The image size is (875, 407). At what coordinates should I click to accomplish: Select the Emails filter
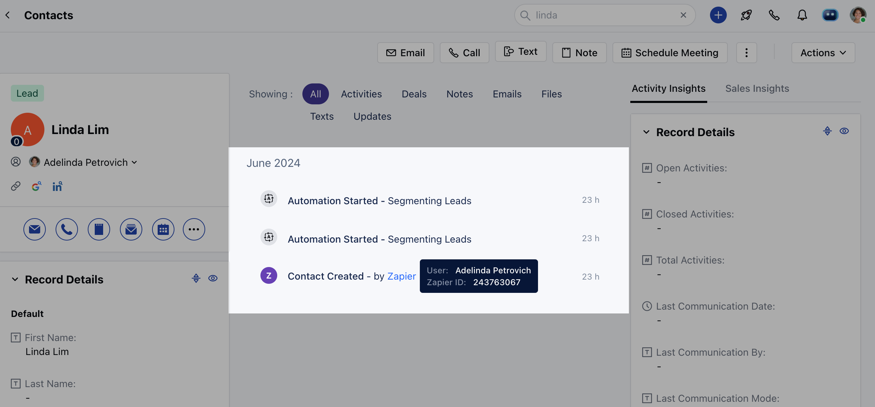[x=507, y=94]
